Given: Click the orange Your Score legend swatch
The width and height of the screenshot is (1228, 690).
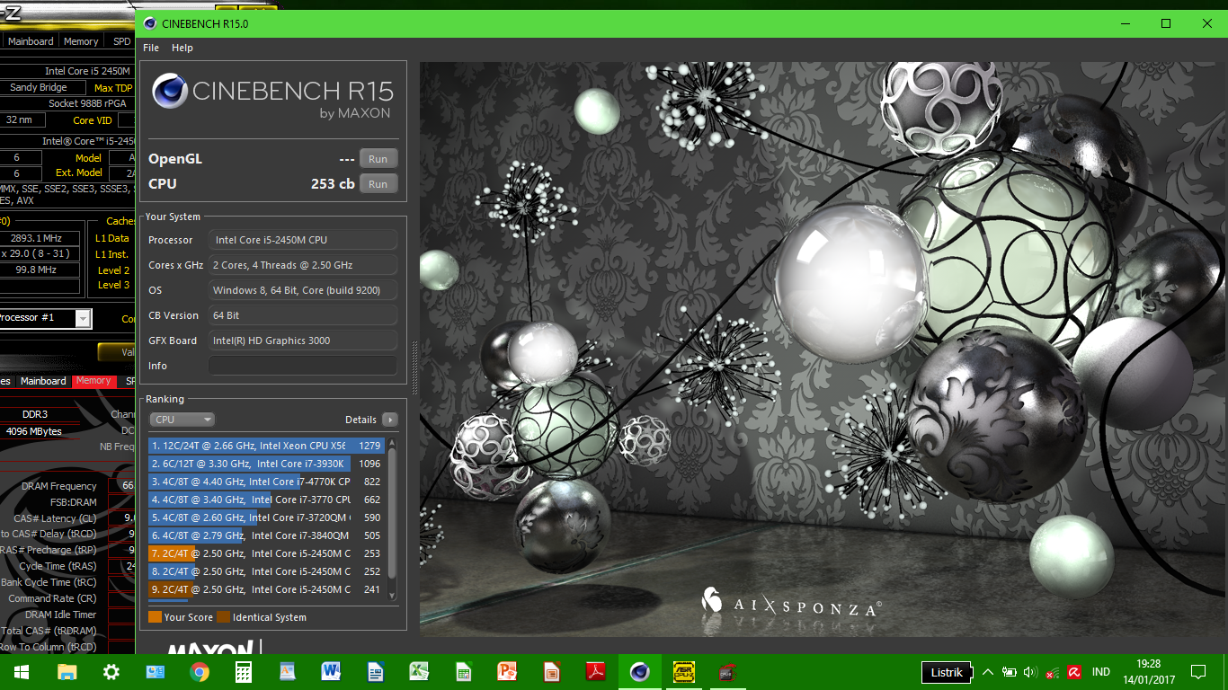Looking at the screenshot, I should (155, 617).
